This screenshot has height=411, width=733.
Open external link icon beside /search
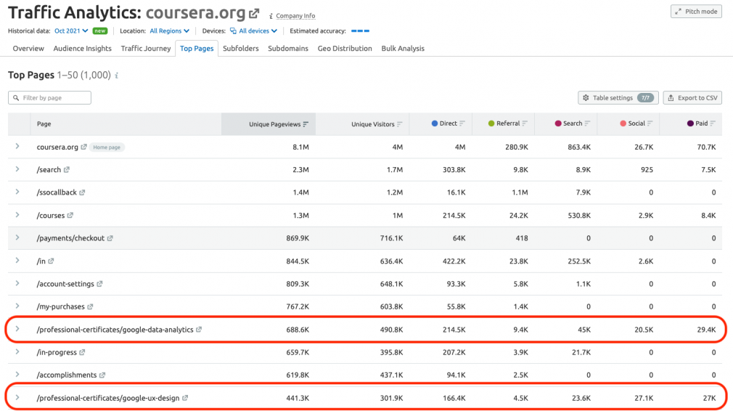coord(66,170)
